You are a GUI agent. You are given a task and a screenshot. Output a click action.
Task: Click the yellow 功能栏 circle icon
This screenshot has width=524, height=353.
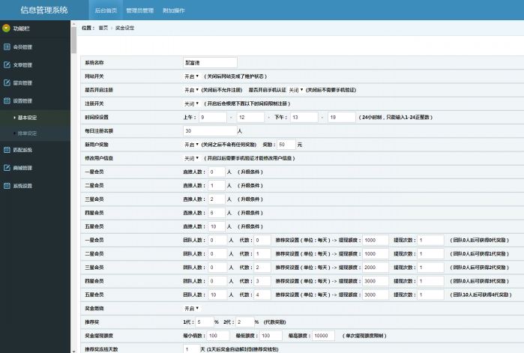click(6, 28)
